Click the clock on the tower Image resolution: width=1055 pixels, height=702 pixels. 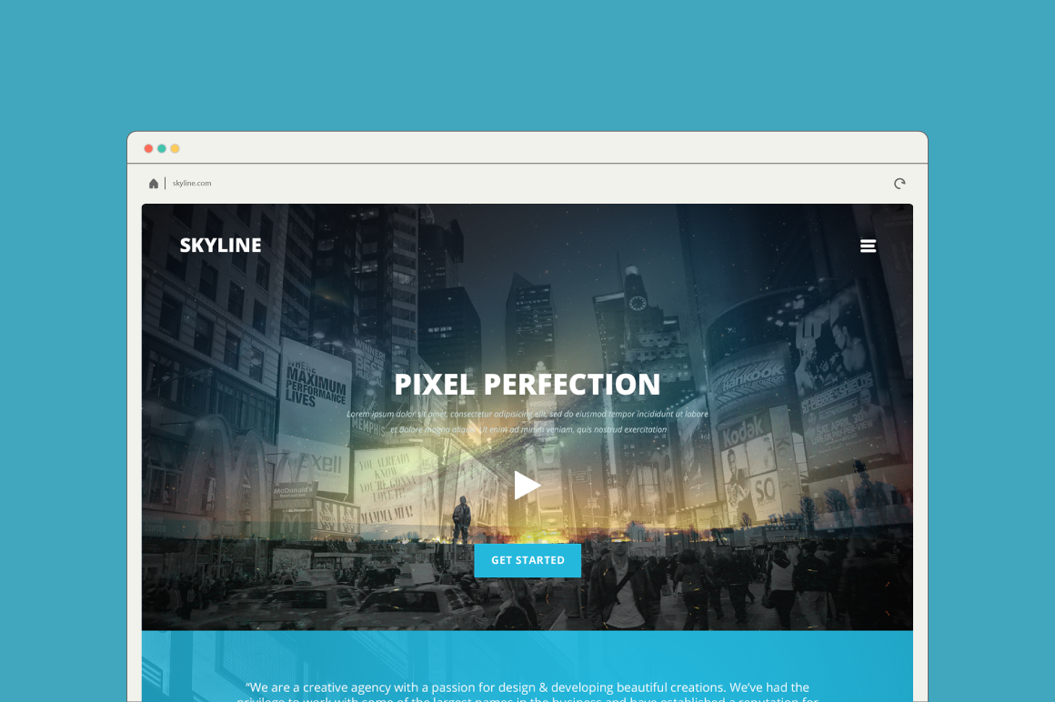637,304
